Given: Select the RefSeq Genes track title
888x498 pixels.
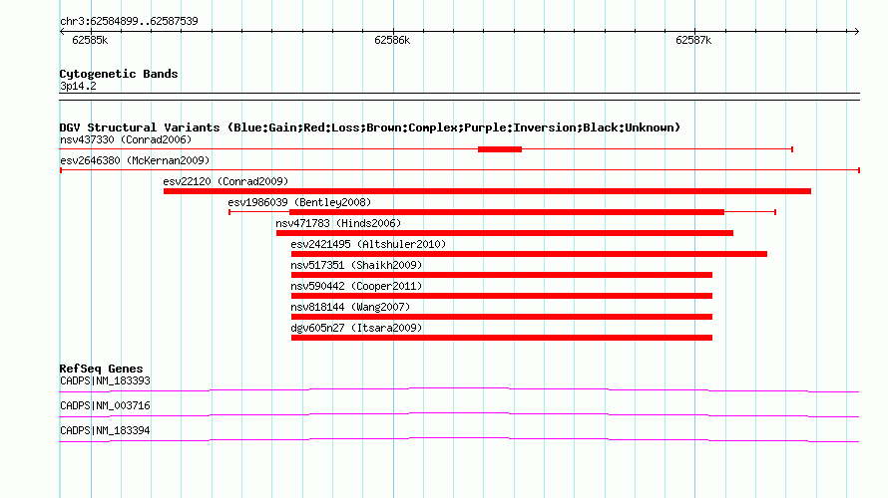Looking at the screenshot, I should coord(101,369).
